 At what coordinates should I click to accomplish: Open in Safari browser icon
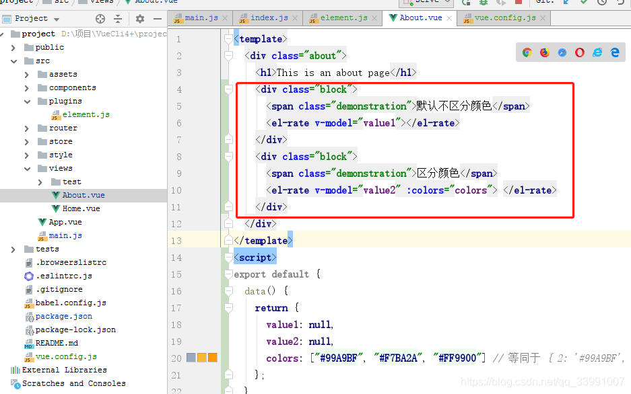(x=562, y=52)
